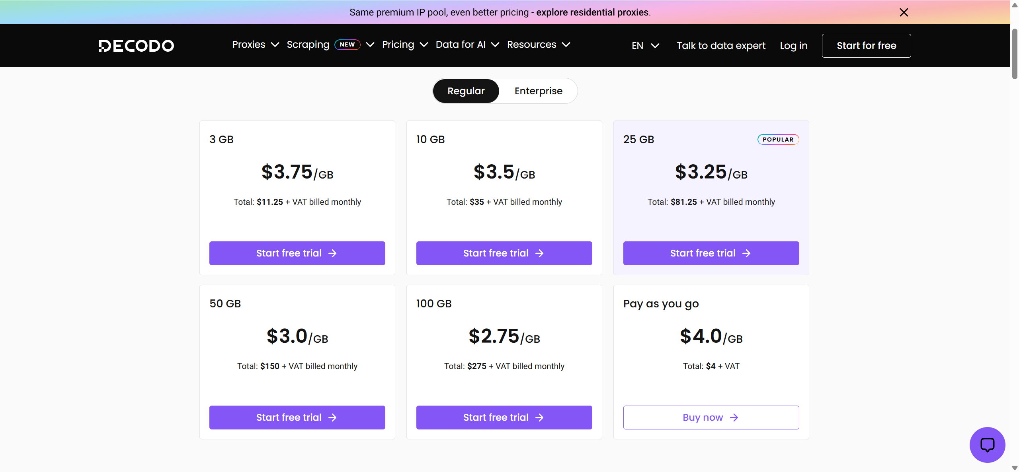Start free trial for 25 GB plan

(711, 253)
